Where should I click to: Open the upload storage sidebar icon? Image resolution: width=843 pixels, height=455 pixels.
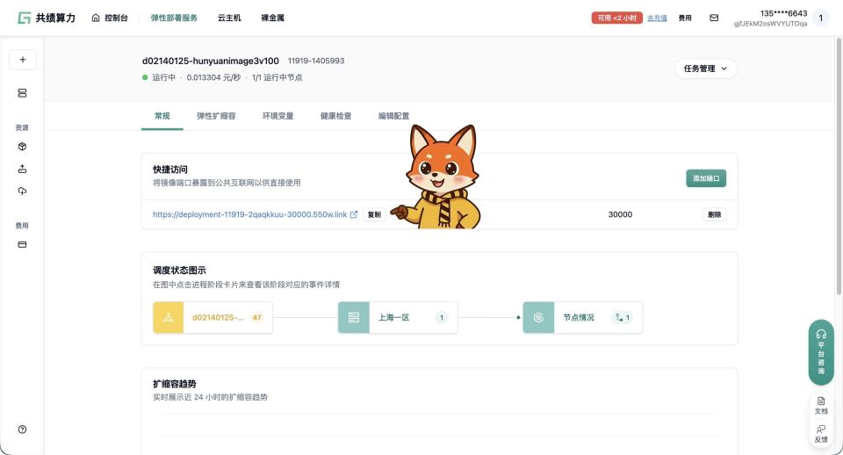tap(22, 169)
